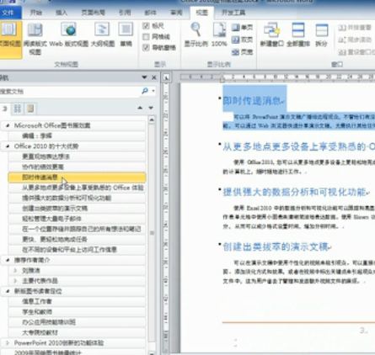Switch to Draft view (草稿)

click(126, 35)
